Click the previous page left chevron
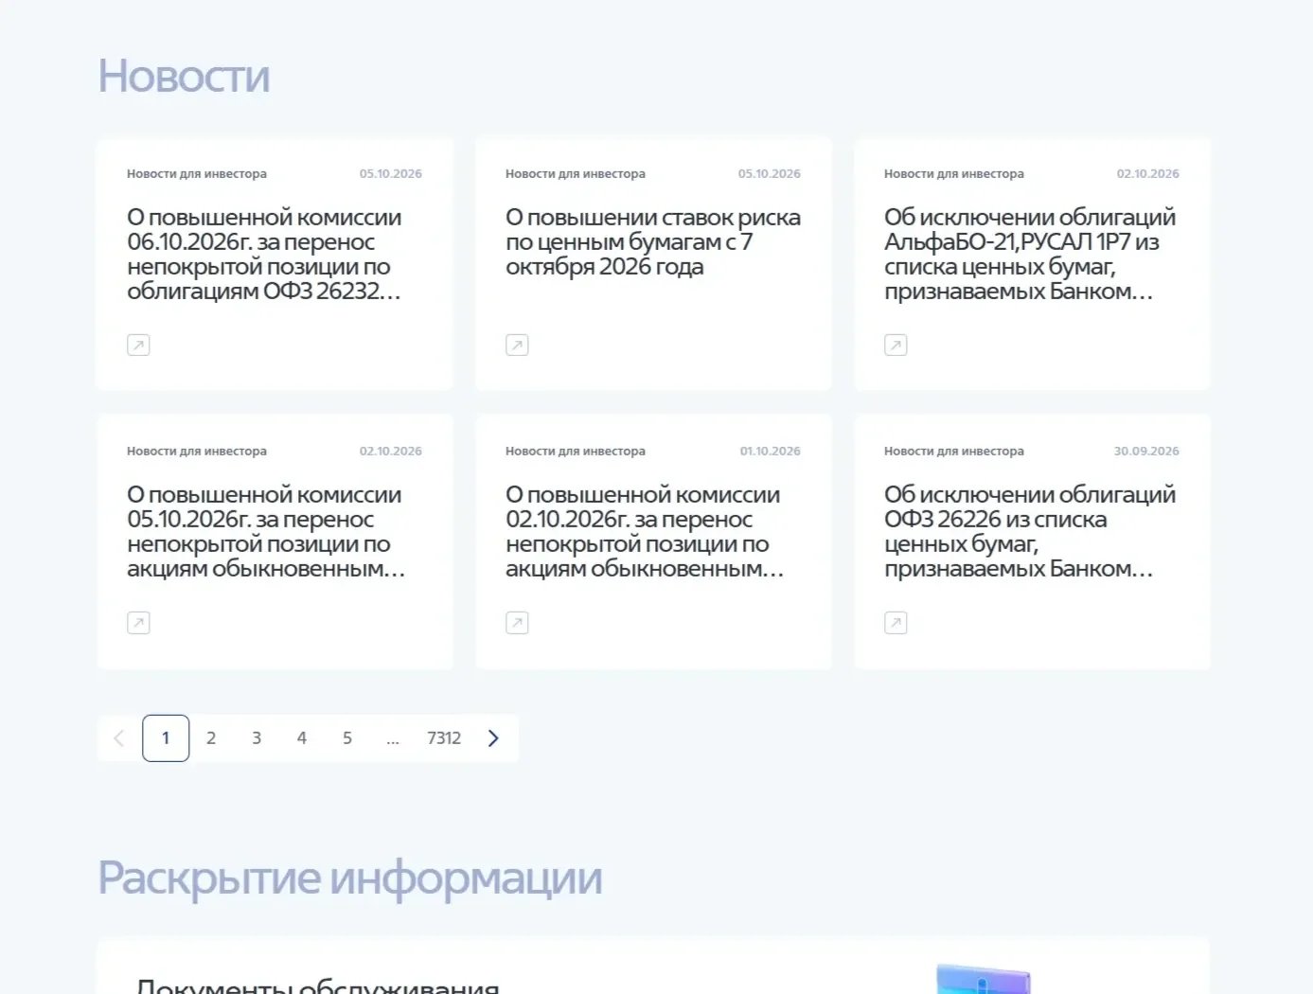Screen dimensions: 1313x994 pyautogui.click(x=119, y=738)
